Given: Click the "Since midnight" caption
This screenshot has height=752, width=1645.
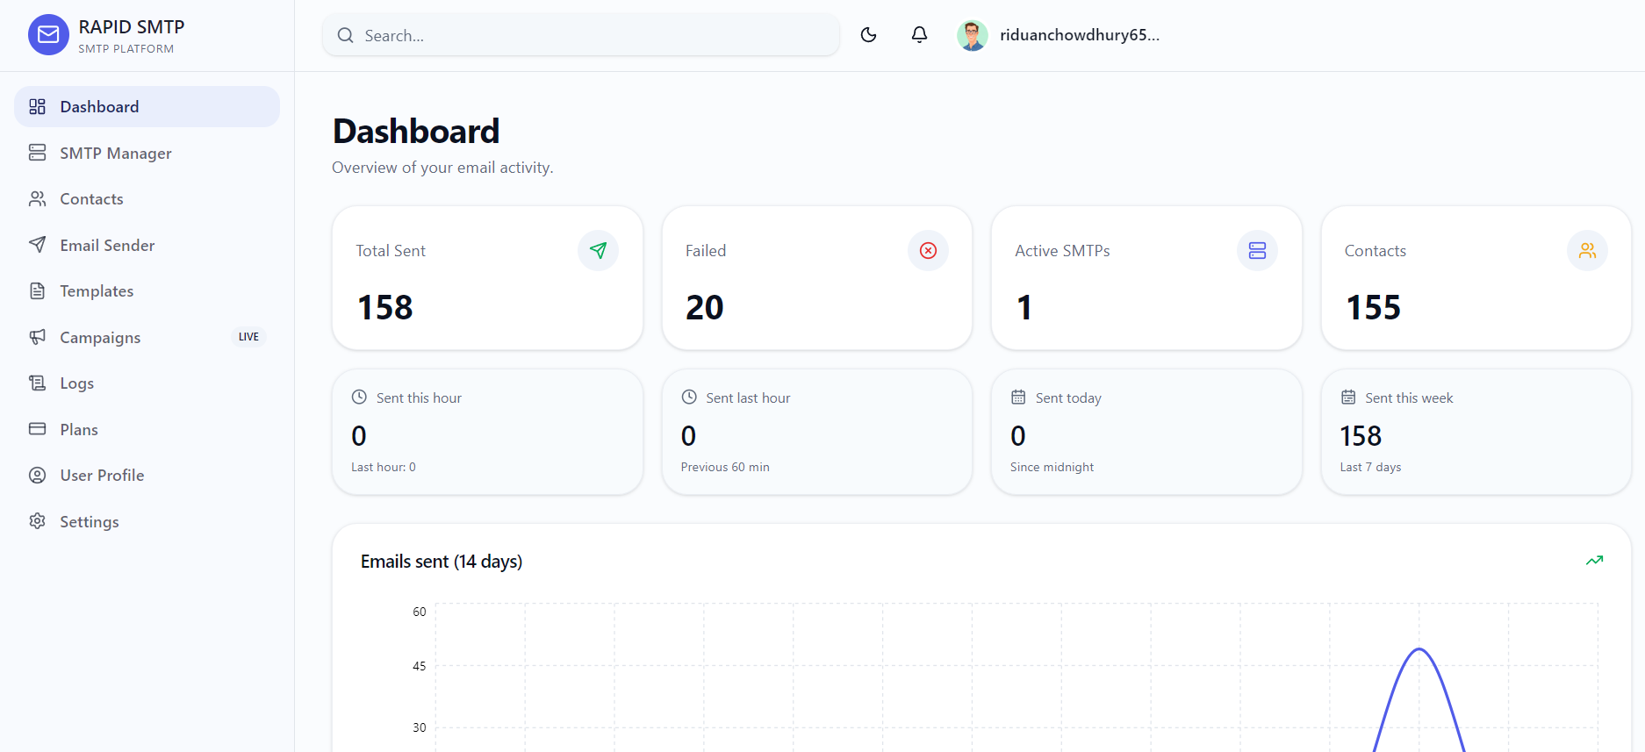Looking at the screenshot, I should 1052,468.
